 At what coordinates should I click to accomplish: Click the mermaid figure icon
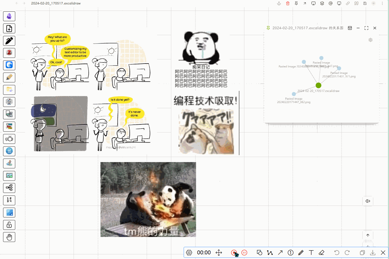coord(9,163)
